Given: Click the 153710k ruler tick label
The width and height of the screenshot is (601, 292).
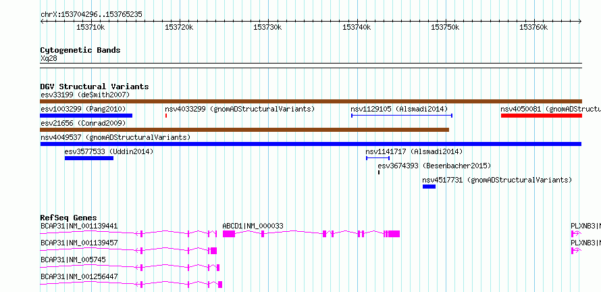Looking at the screenshot, I should point(91,28).
